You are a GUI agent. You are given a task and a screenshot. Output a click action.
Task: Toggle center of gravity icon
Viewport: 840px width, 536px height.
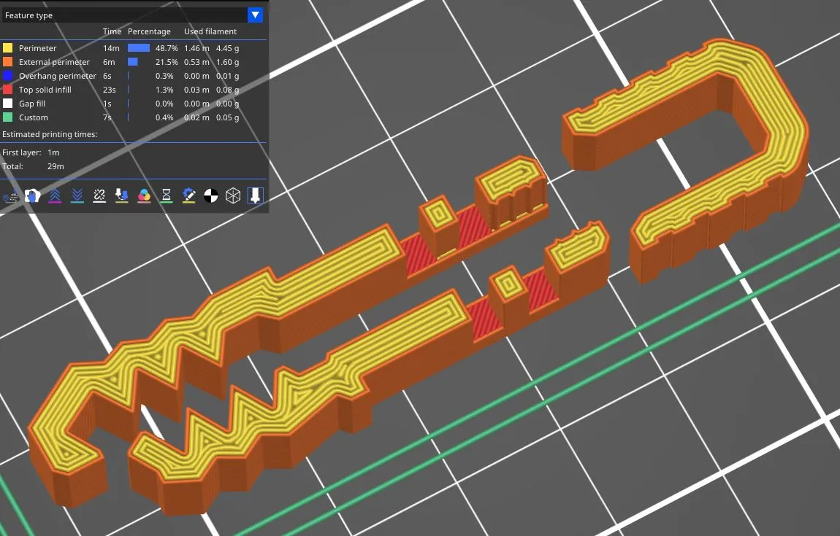(x=211, y=195)
